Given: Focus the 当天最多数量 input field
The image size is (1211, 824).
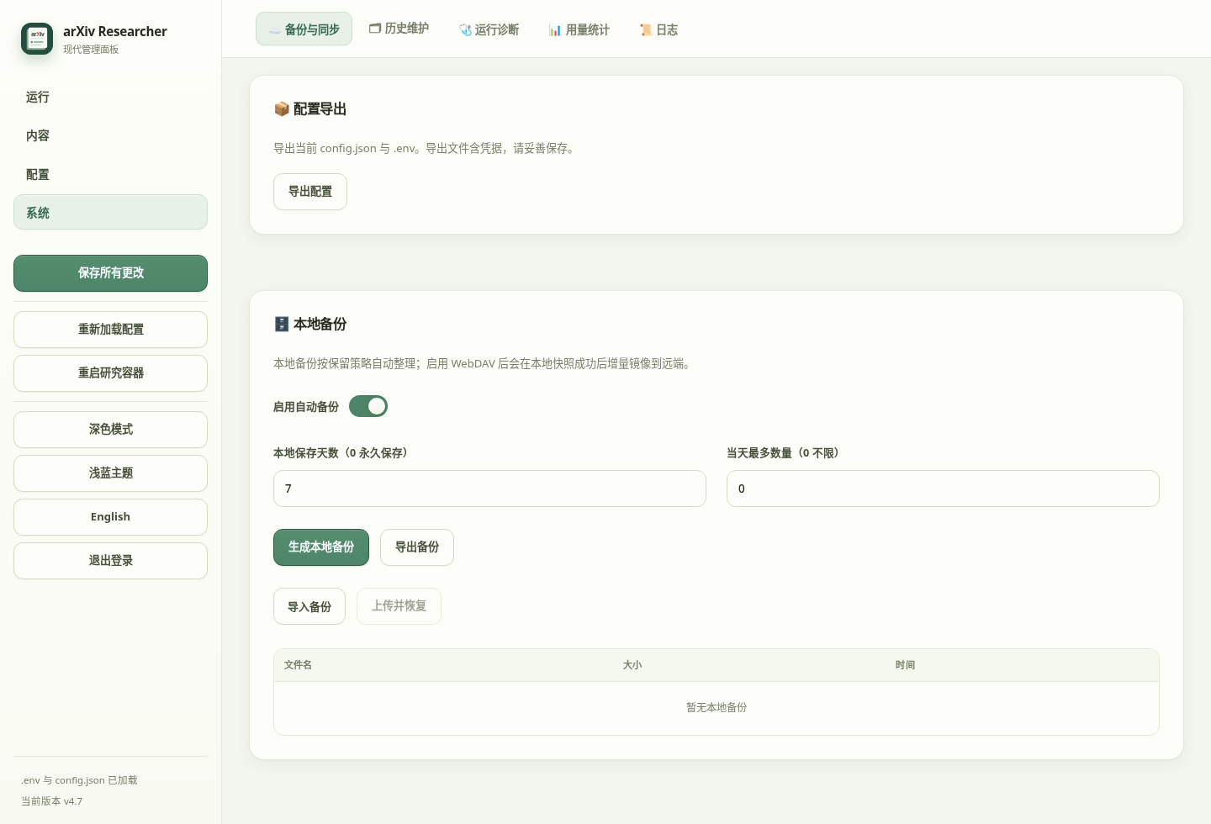Looking at the screenshot, I should pos(943,489).
